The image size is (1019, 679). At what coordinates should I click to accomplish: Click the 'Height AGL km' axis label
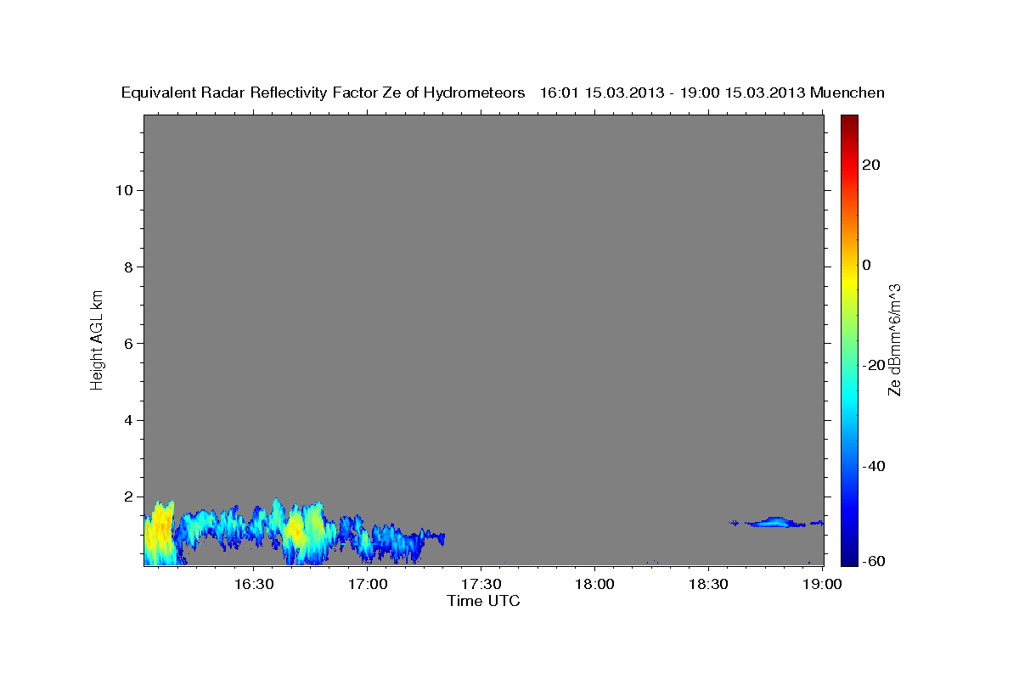tap(97, 339)
